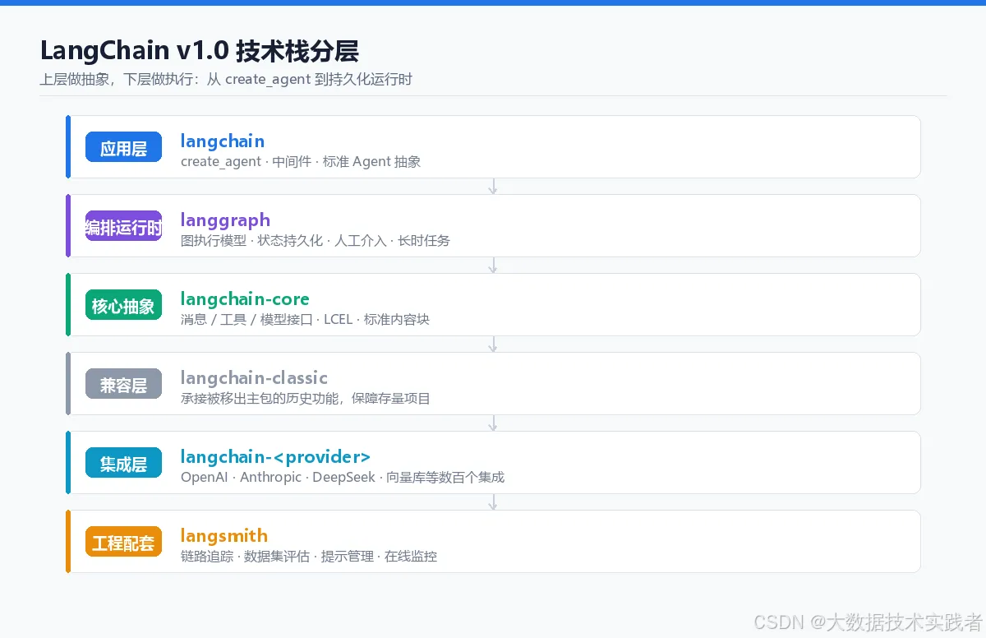The image size is (986, 638).
Task: Click the text "OpenAI · Anthropic · DeepSeek · 向量库等数百个集成"
Action: coord(343,478)
